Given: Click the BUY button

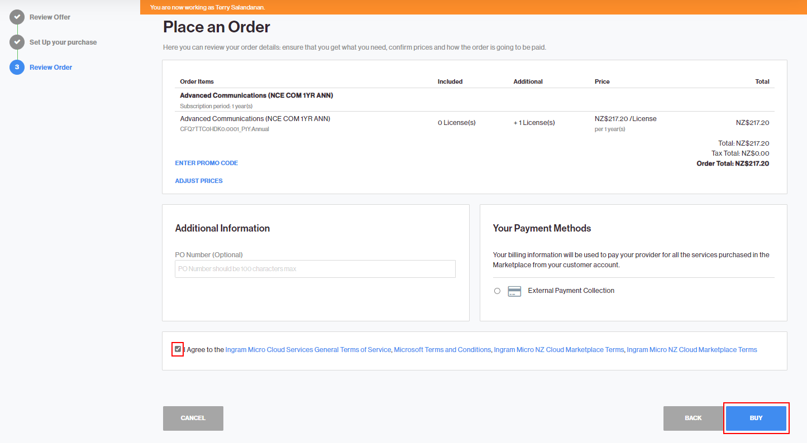Looking at the screenshot, I should coord(756,417).
